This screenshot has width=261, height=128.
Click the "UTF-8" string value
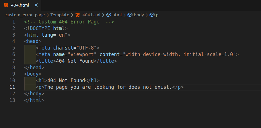tap(87, 48)
